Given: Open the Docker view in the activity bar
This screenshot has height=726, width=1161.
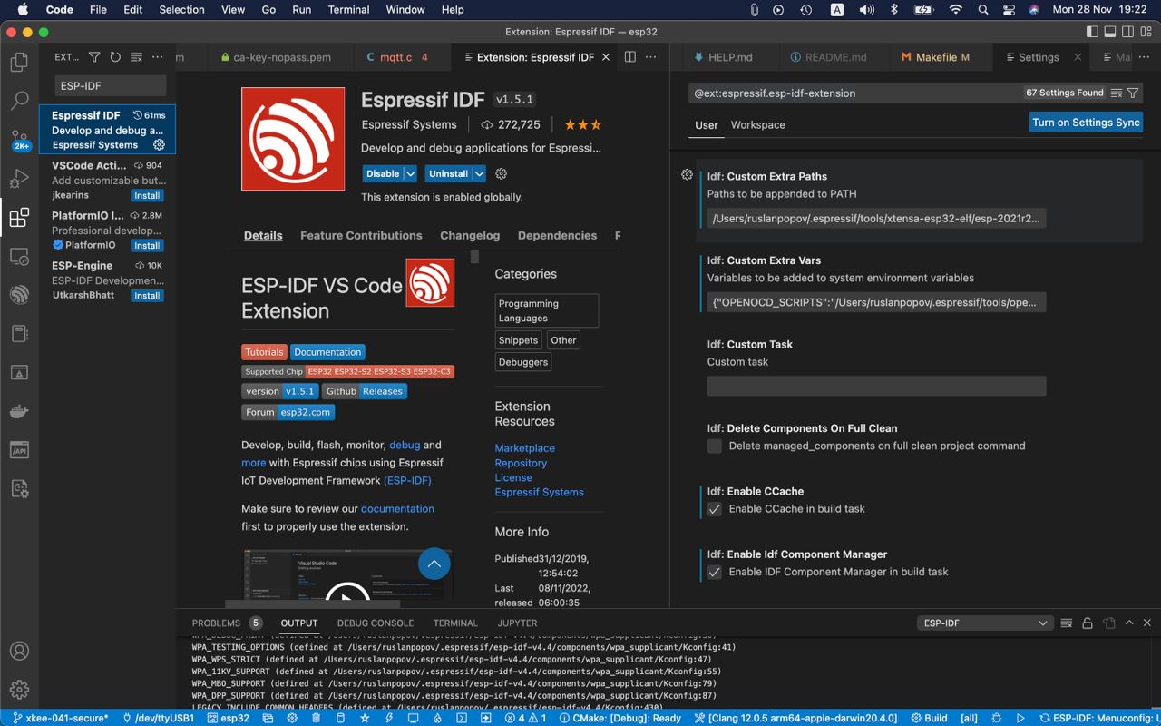Looking at the screenshot, I should [19, 411].
